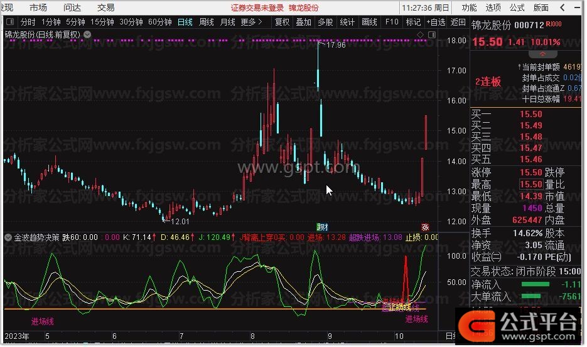The width and height of the screenshot is (587, 347).
Task: Open the 交易 menu
Action: pyautogui.click(x=105, y=8)
